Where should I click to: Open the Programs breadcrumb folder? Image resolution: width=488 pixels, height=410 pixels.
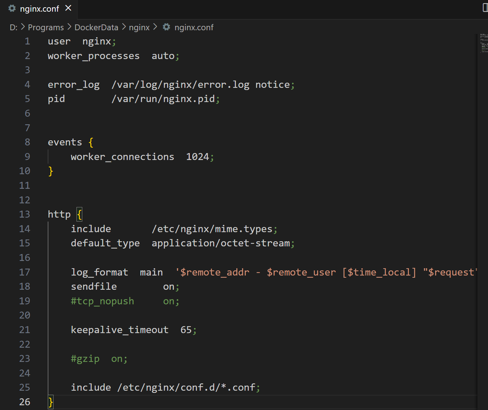(46, 28)
